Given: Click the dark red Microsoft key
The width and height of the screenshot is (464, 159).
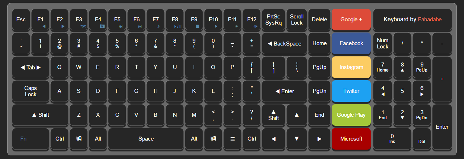Looking at the screenshot, I should tap(351, 139).
